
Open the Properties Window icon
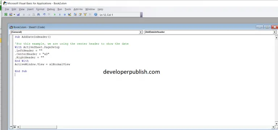(80, 15)
